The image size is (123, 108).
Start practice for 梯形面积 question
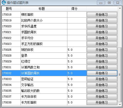102,15
